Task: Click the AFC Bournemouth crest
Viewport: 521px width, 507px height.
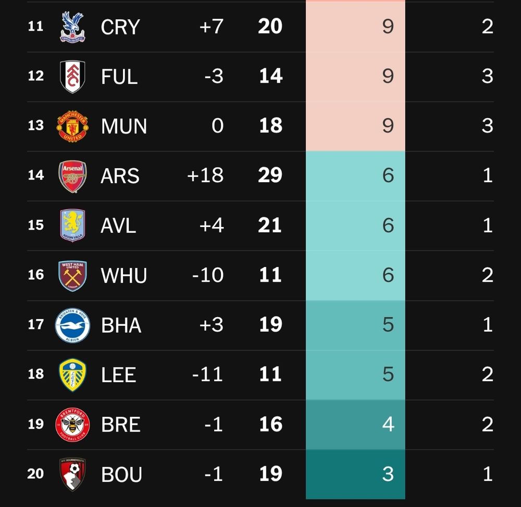Action: click(x=72, y=474)
